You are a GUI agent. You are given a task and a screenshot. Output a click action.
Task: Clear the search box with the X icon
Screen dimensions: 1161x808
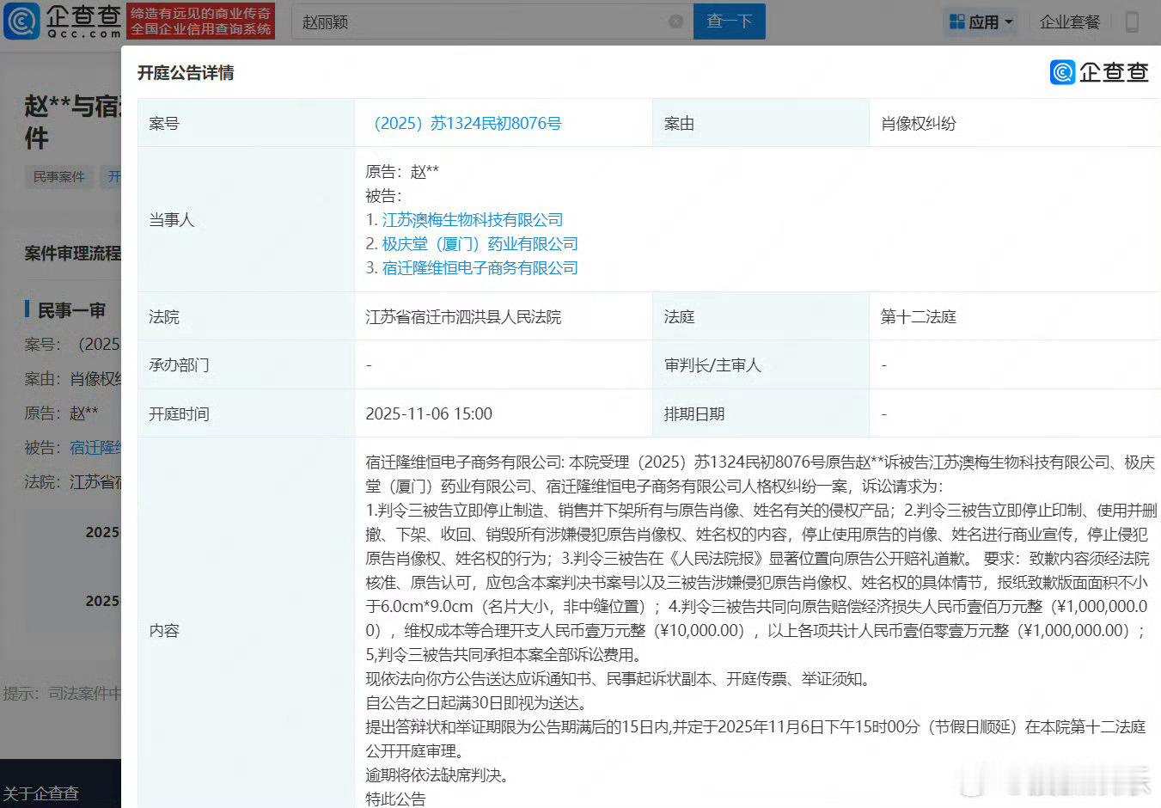pos(676,21)
